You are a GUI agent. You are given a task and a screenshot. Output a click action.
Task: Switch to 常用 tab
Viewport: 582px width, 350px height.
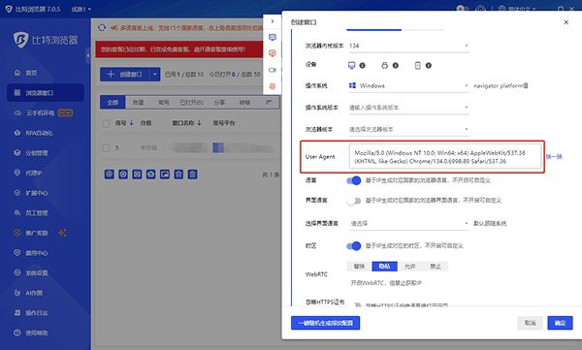163,103
